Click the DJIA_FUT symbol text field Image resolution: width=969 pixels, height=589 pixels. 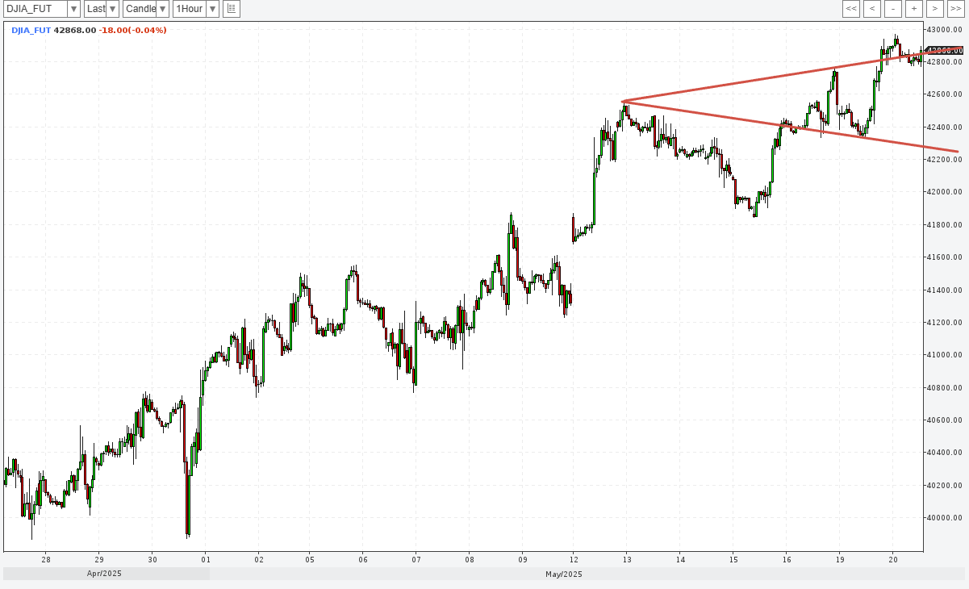(x=35, y=9)
